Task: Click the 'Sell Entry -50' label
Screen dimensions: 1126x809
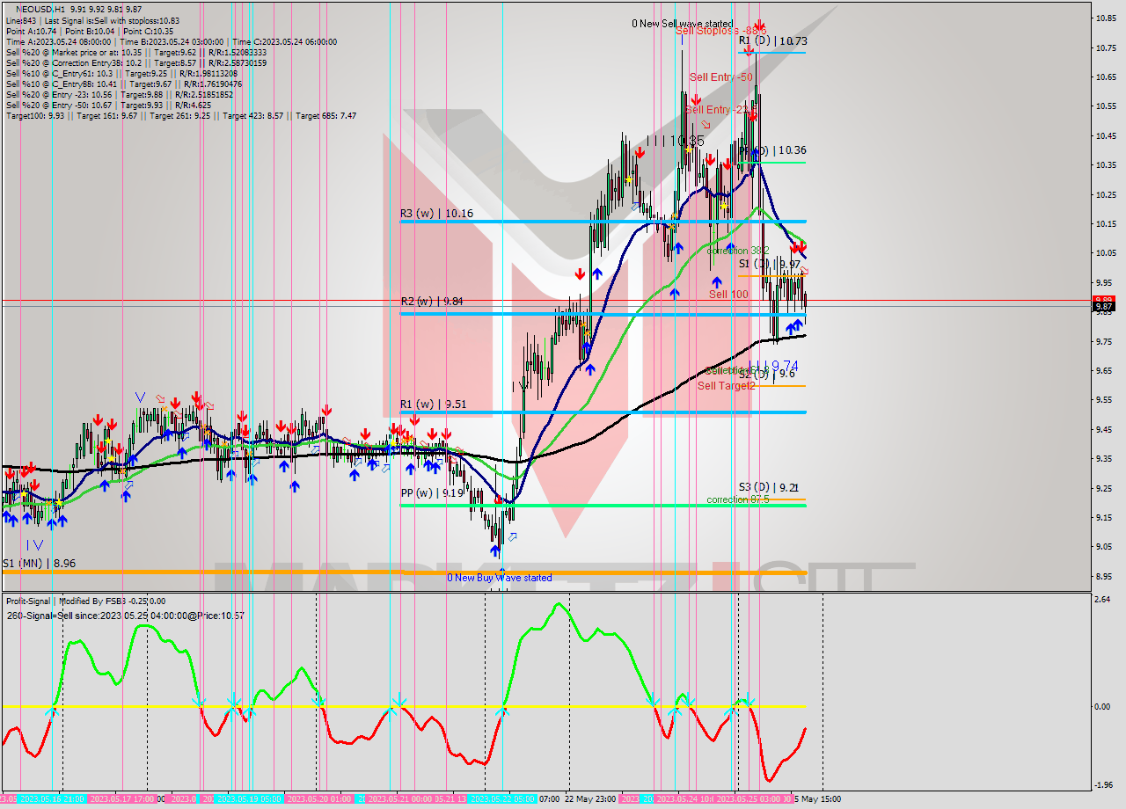Action: (x=720, y=77)
